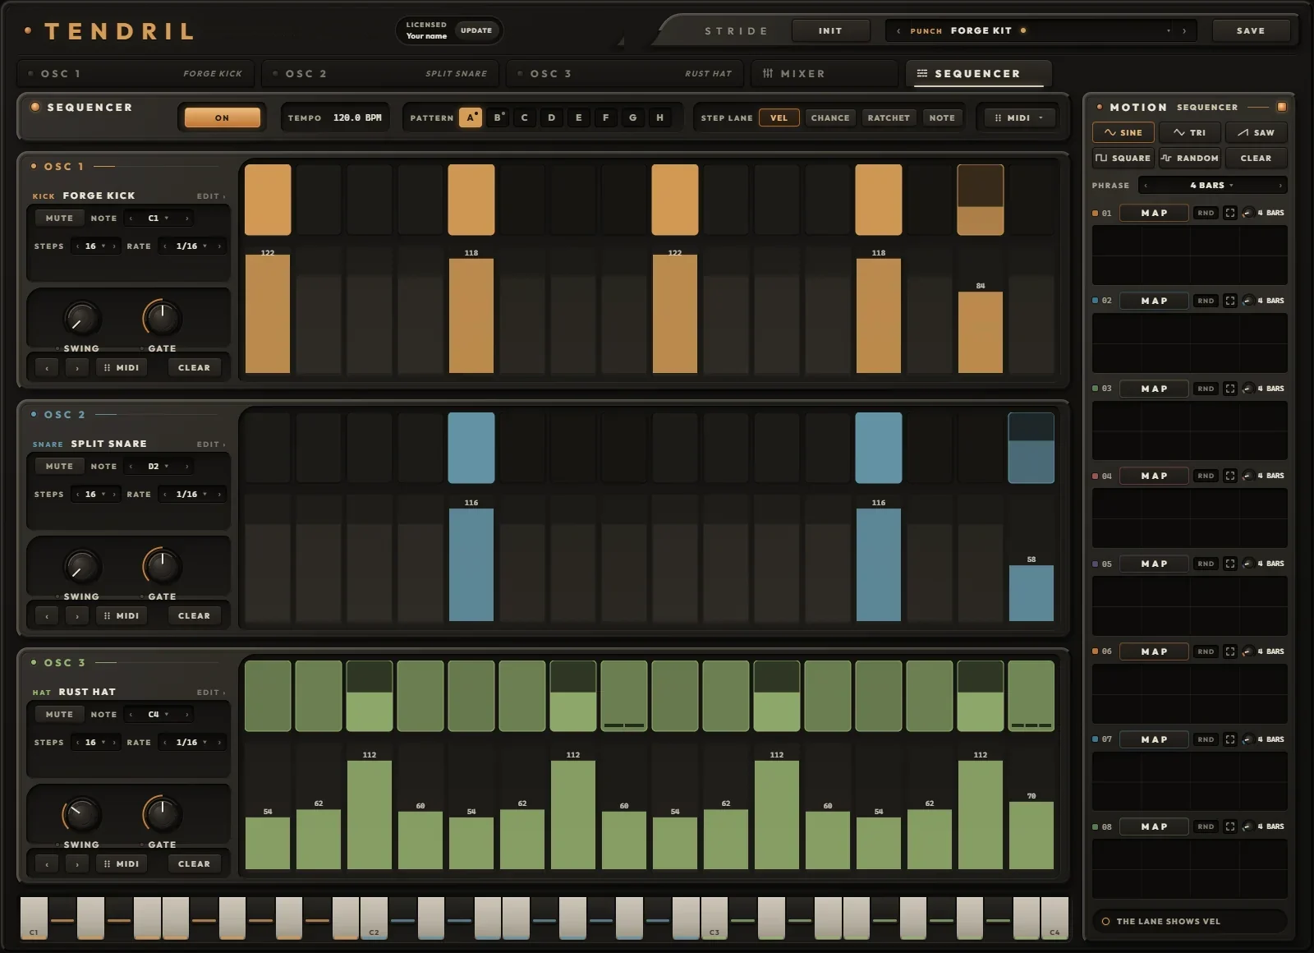Viewport: 1314px width, 953px height.
Task: Select the Tri wave shape button
Action: (x=1189, y=132)
